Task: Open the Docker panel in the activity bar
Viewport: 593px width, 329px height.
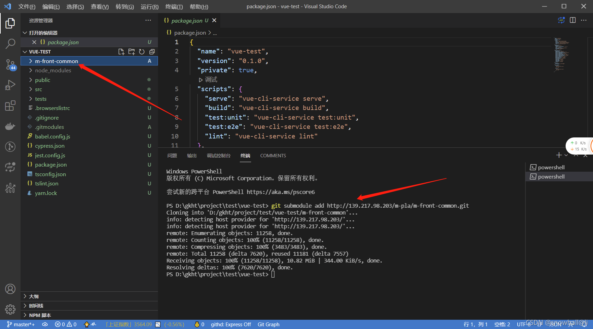Action: point(10,126)
